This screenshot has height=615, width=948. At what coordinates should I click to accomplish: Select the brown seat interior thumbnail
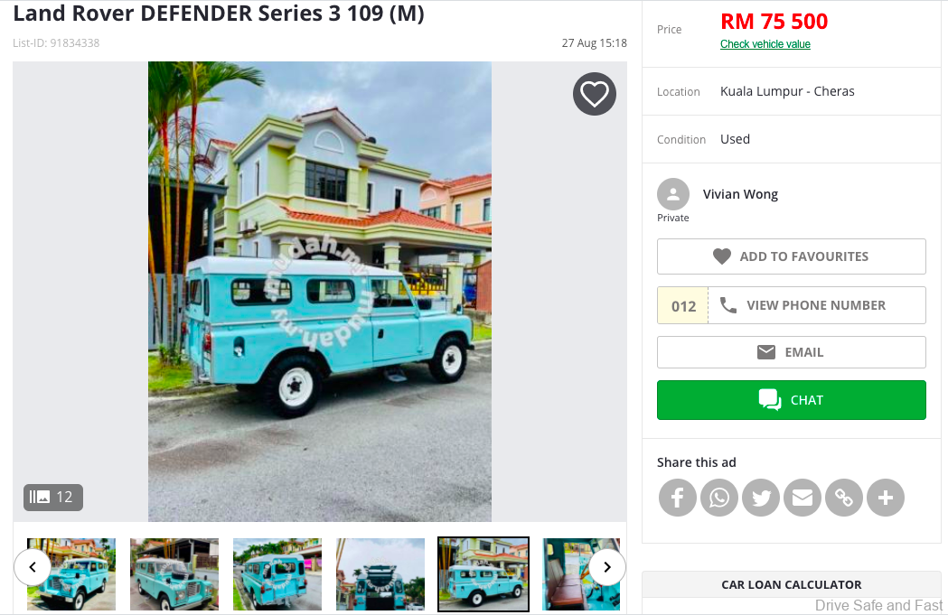pyautogui.click(x=581, y=574)
